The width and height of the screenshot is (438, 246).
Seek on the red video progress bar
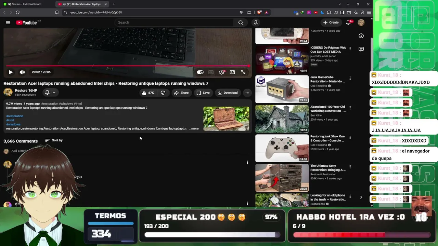coord(128,66)
